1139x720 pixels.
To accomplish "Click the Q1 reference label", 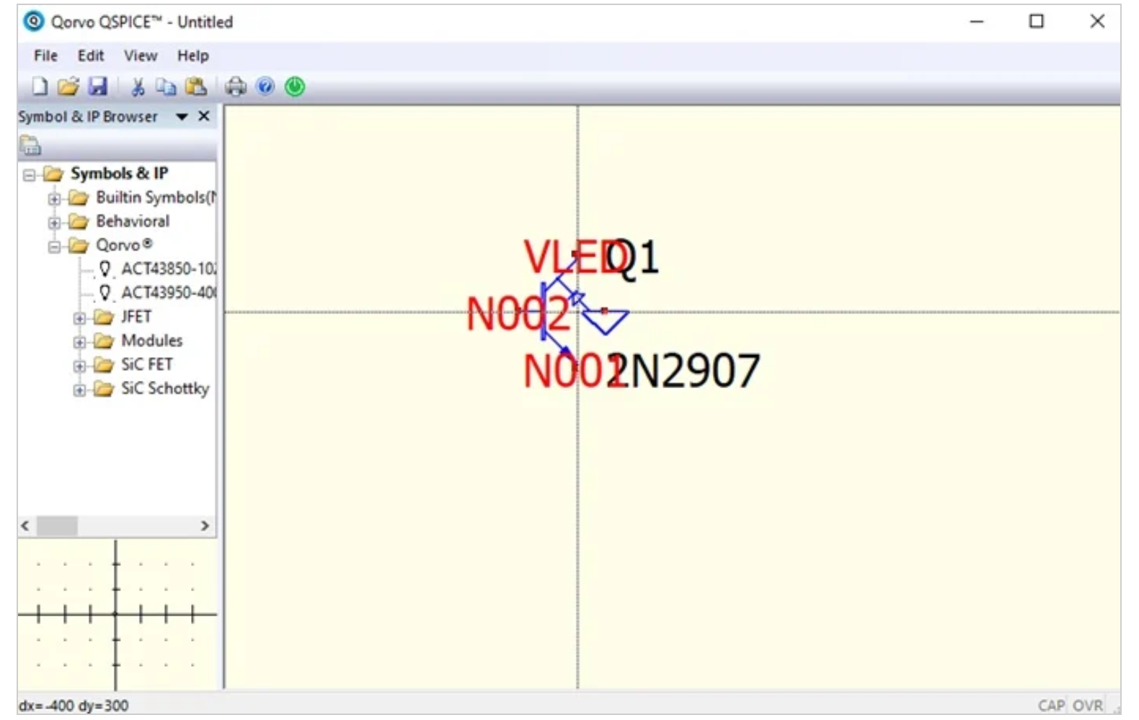I will [x=632, y=257].
